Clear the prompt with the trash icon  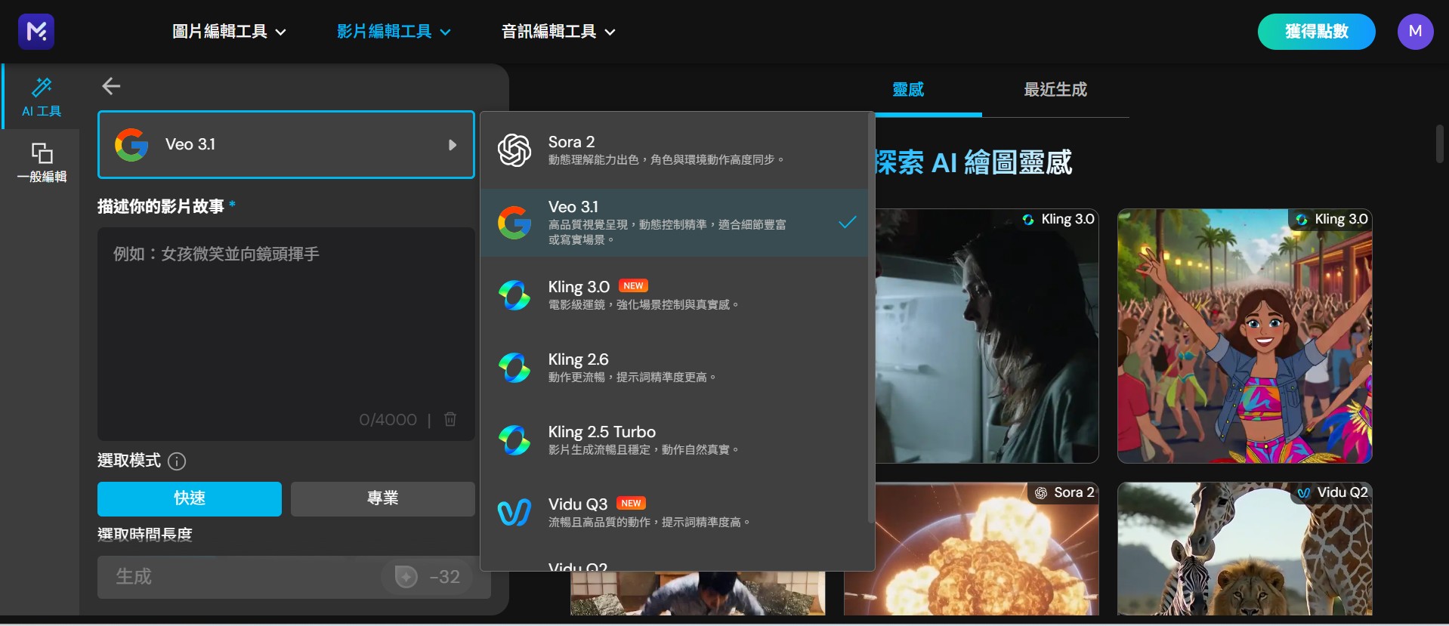pos(450,419)
